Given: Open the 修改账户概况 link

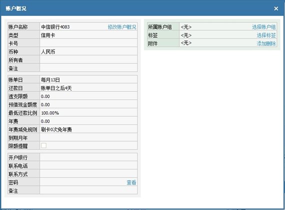Looking at the screenshot, I should pyautogui.click(x=122, y=27).
